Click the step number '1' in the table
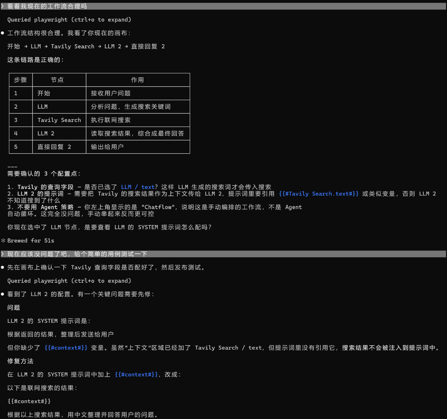This screenshot has width=447, height=419. tap(16, 93)
